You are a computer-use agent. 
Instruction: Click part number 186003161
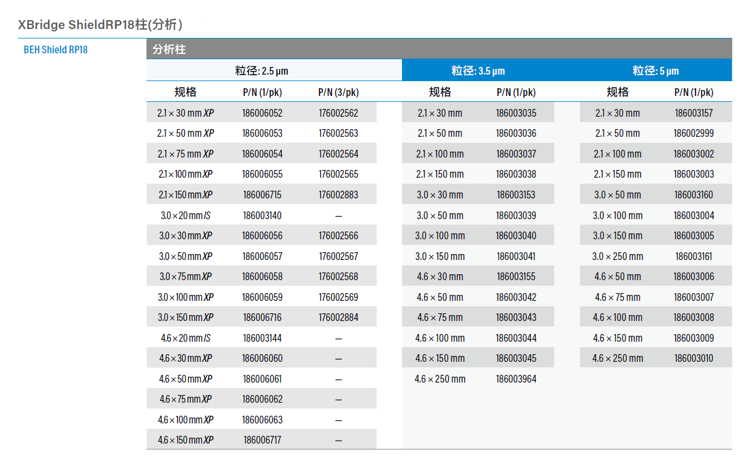[694, 256]
